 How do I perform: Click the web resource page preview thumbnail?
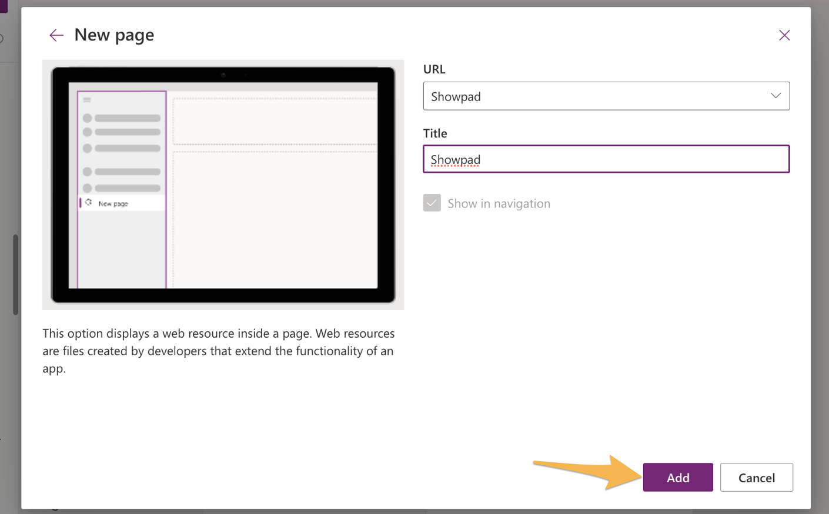(x=223, y=185)
